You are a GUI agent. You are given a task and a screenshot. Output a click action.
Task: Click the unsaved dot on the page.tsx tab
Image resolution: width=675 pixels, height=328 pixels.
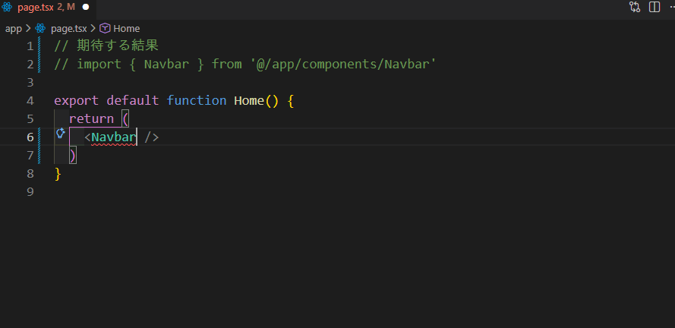(85, 7)
